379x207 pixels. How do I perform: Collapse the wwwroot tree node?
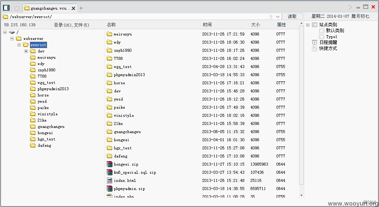19,45
